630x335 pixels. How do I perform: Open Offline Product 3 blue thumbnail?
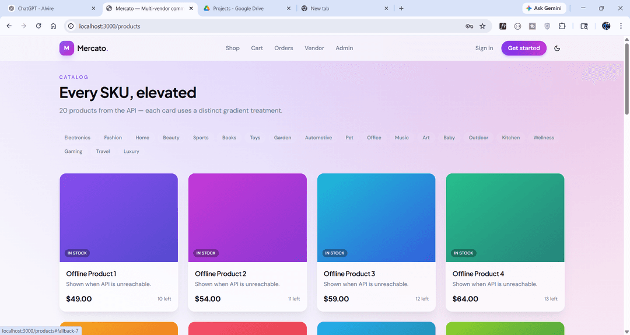pos(376,218)
